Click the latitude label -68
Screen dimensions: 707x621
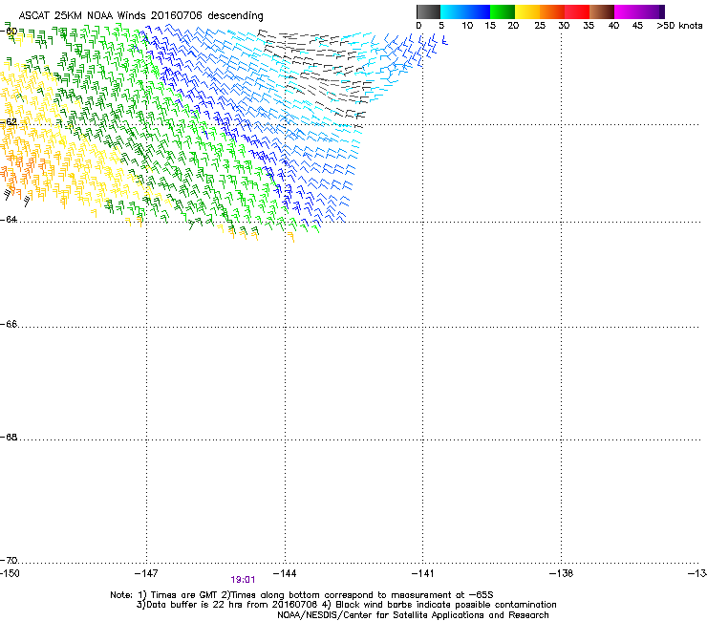coord(9,437)
